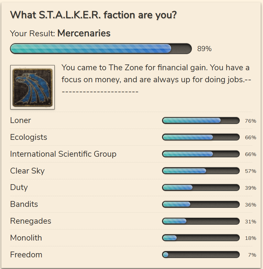Screen dimensions: 263x269
Task: Click the Freedom faction label
Action: click(26, 255)
